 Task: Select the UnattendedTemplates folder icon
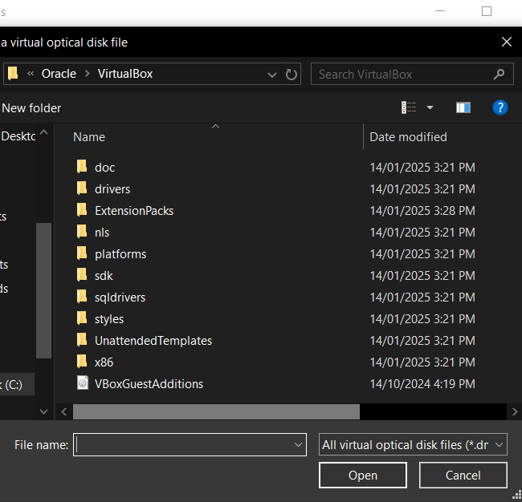82,339
